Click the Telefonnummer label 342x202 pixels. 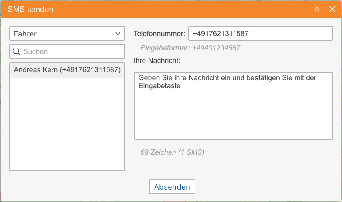159,34
